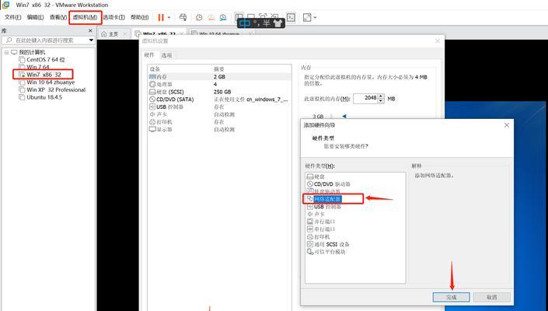Close the 添加硬件向导 dialog

[x=506, y=125]
